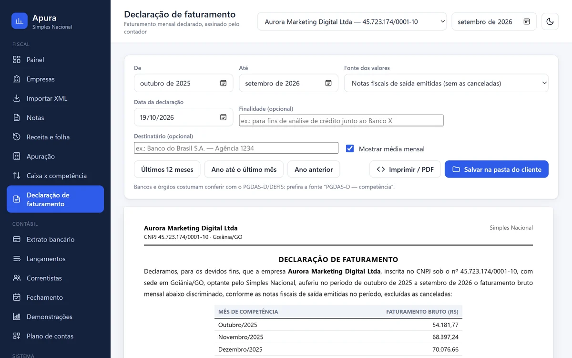Click the Receita e folha history icon
572x358 pixels.
point(17,137)
